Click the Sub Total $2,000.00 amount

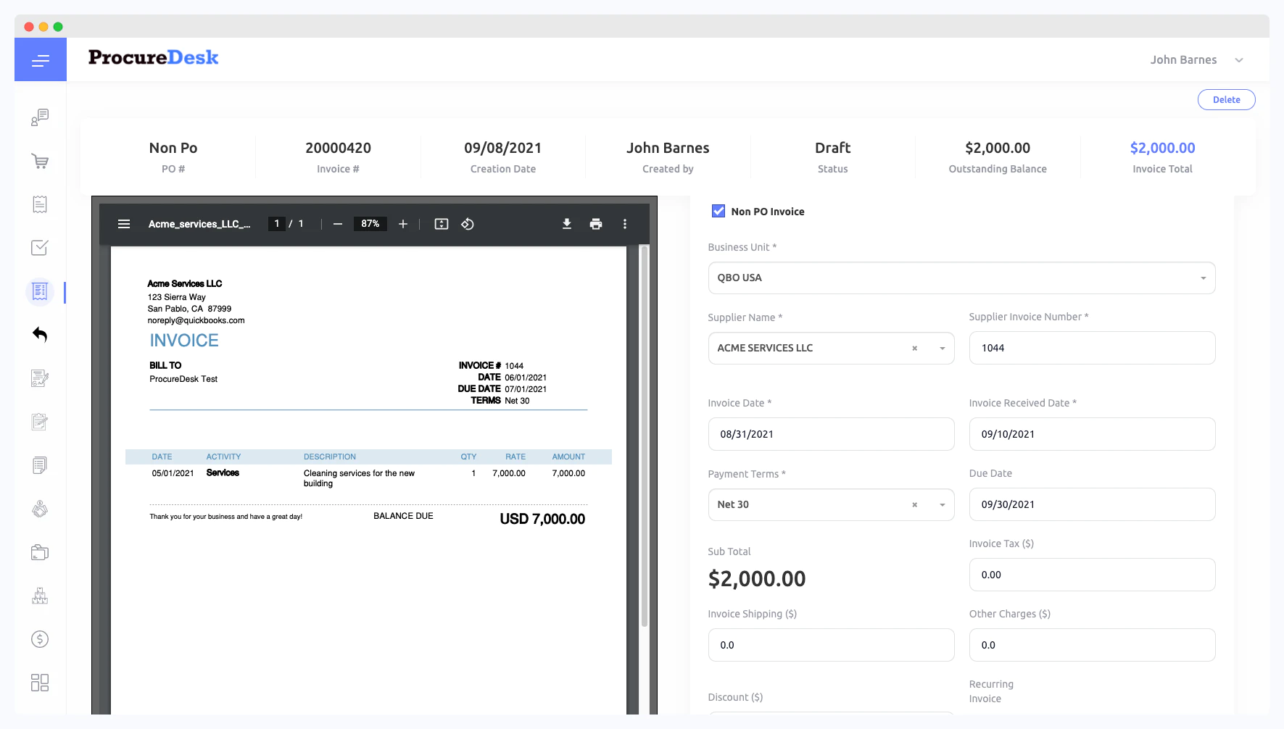tap(757, 578)
